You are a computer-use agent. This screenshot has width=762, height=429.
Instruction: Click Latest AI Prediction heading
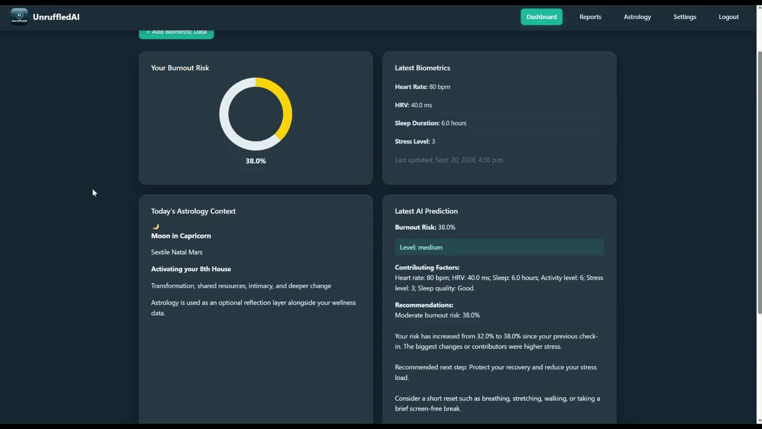pos(426,211)
